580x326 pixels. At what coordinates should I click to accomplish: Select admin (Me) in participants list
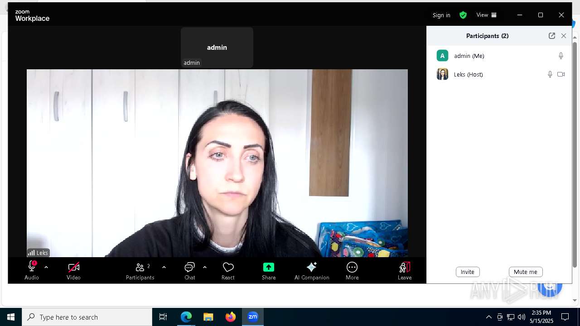tap(499, 56)
